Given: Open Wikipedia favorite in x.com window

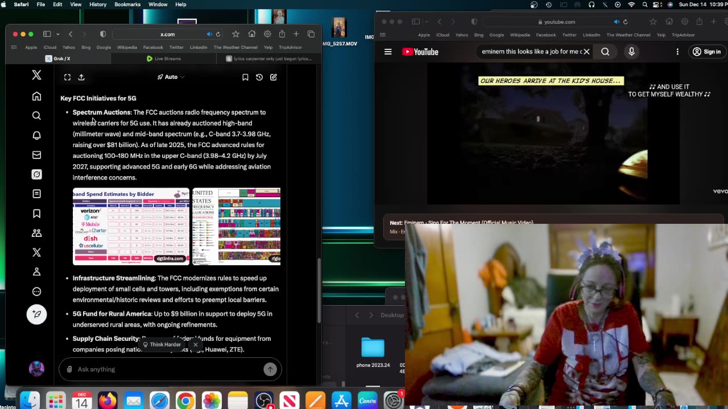Looking at the screenshot, I should (x=127, y=47).
